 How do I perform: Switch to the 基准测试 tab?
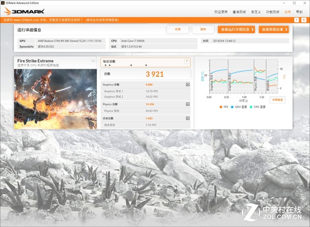coord(239,11)
